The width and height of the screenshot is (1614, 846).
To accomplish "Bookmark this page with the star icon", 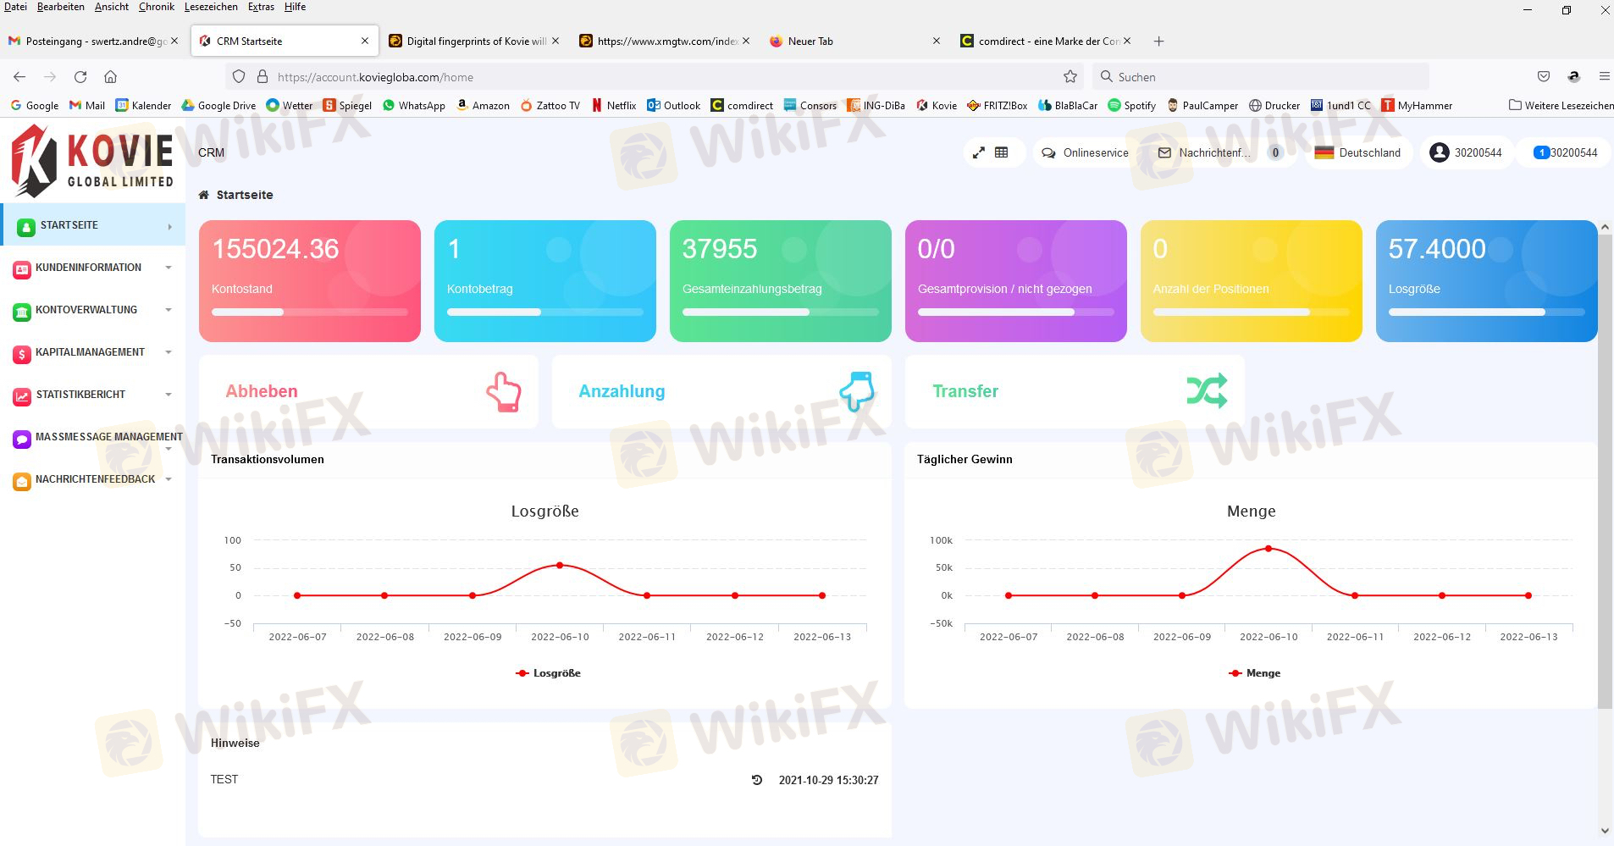I will (x=1070, y=77).
